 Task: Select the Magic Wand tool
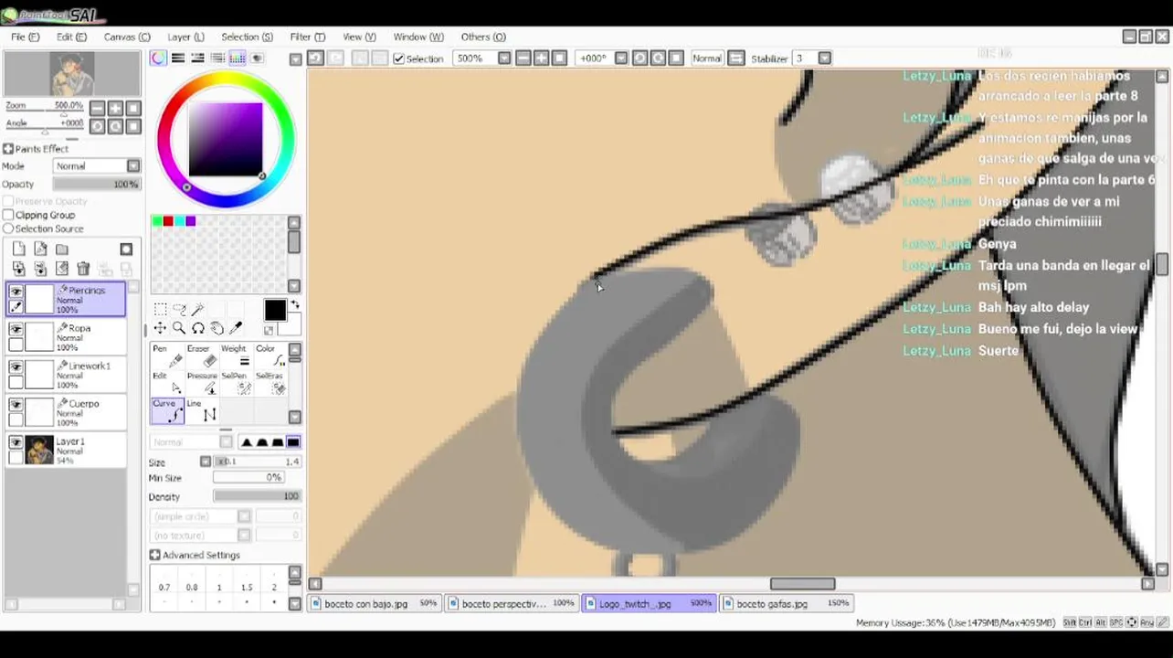[197, 310]
